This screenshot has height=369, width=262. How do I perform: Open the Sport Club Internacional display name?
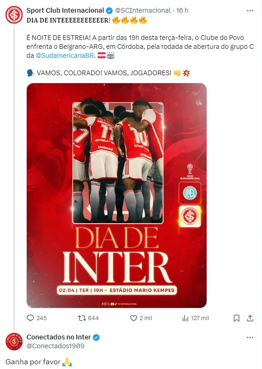[65, 10]
